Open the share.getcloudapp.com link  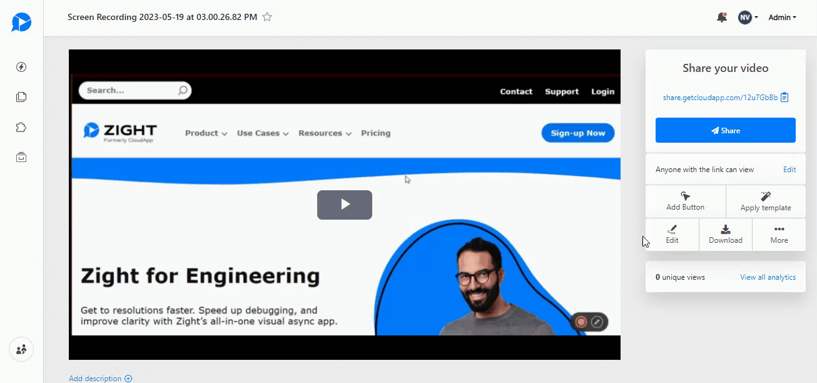tap(720, 98)
